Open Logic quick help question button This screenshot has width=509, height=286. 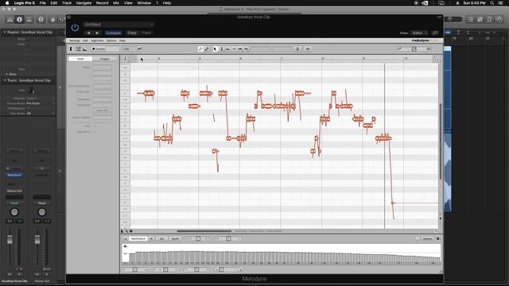tap(41, 19)
